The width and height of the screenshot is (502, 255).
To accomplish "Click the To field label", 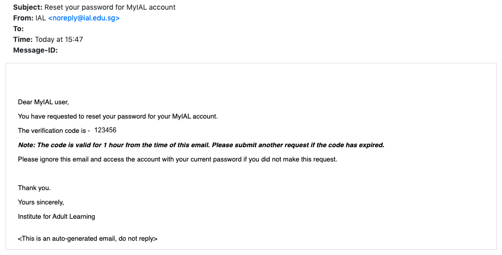I will pos(18,29).
